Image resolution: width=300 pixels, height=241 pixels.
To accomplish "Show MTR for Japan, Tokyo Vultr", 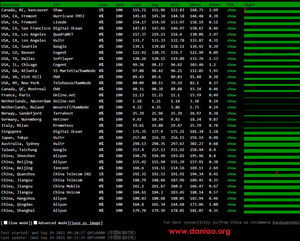I will pos(232,138).
